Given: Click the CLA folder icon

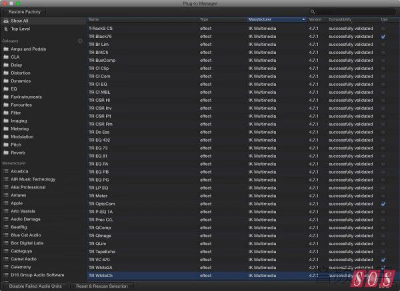Looking at the screenshot, I should tap(6, 57).
